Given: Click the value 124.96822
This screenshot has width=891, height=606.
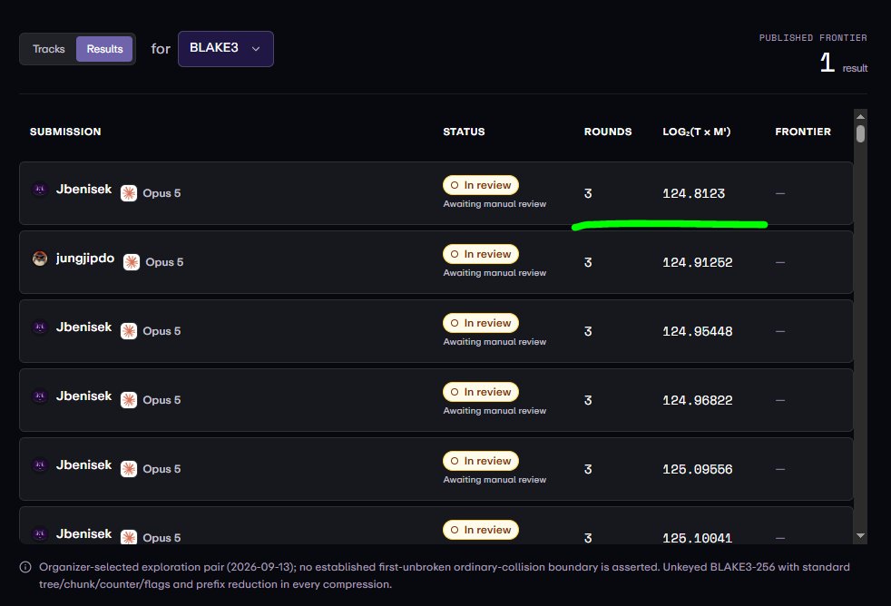Looking at the screenshot, I should click(697, 400).
